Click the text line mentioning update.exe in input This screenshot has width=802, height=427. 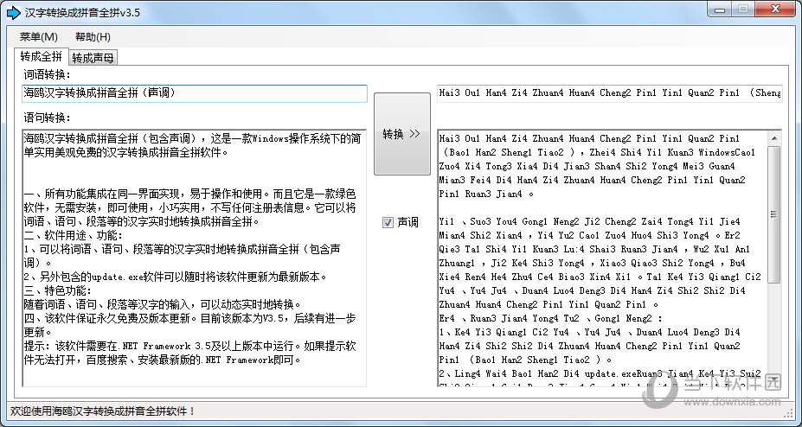[x=176, y=277]
